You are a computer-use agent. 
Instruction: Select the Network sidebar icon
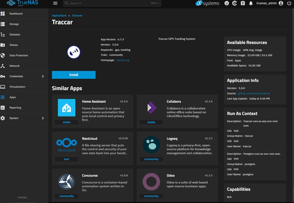point(3,66)
